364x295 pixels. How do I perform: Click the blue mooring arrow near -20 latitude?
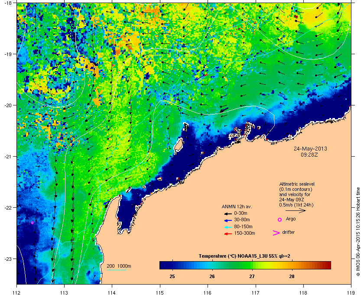224,110
